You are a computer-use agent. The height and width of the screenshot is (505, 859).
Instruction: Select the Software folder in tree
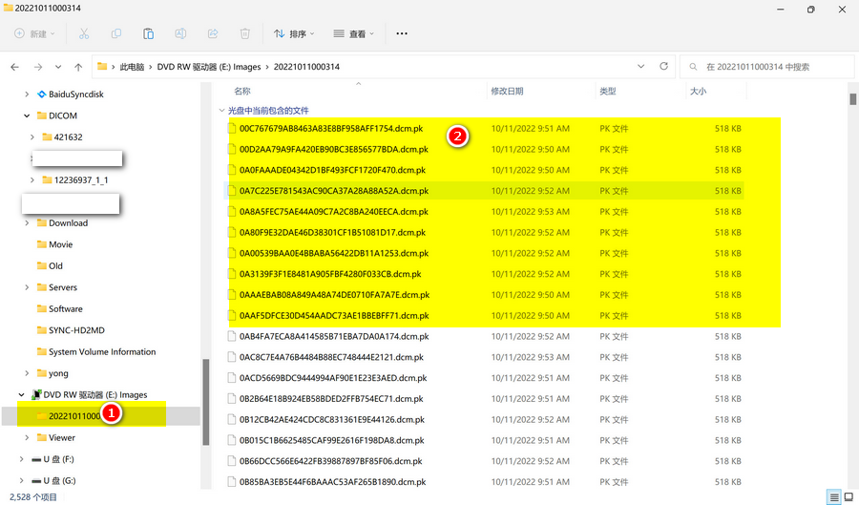click(x=66, y=309)
